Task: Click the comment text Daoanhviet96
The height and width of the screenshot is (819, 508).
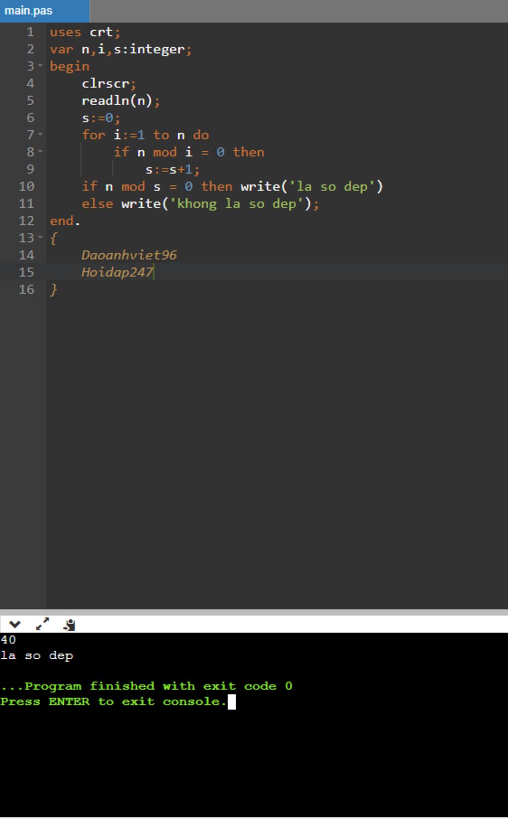Action: click(129, 255)
